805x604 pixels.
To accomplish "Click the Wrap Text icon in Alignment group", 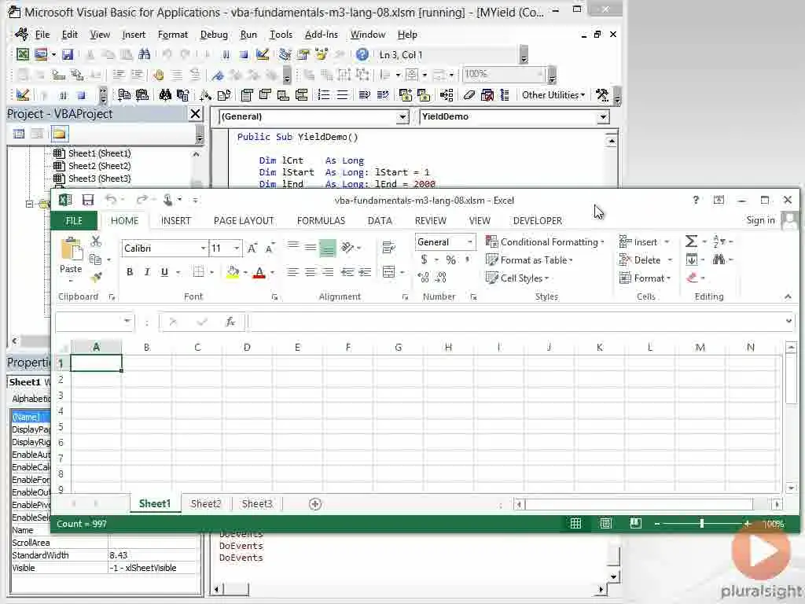I will (388, 248).
